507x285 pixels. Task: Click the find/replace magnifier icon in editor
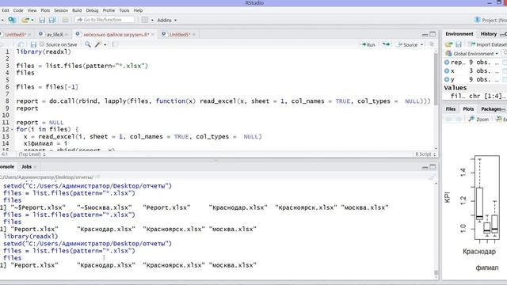(88, 44)
